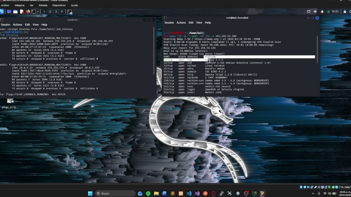Open Entrada menu in VirtualBox

43,5
